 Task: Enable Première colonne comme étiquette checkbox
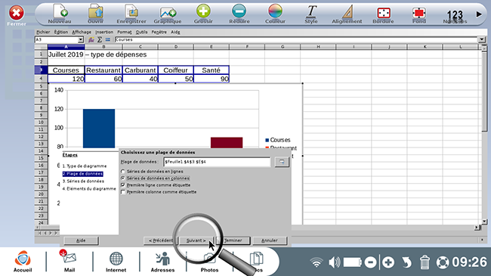coord(123,192)
